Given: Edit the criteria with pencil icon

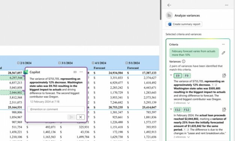Looking at the screenshot, I should click(223, 53).
